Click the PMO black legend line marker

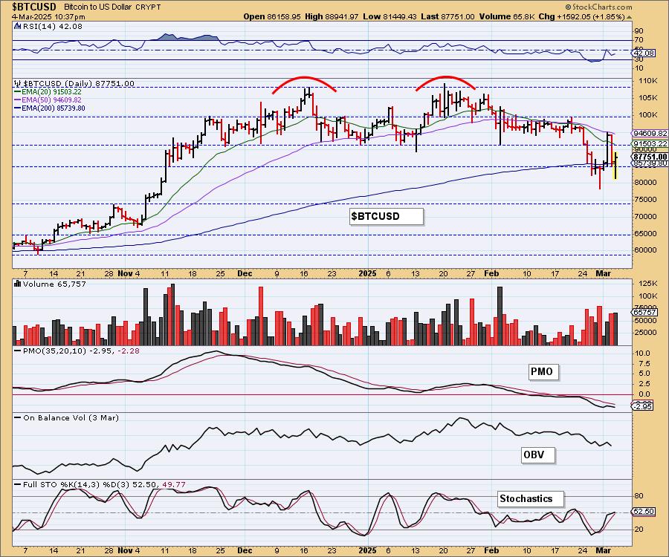coord(18,351)
